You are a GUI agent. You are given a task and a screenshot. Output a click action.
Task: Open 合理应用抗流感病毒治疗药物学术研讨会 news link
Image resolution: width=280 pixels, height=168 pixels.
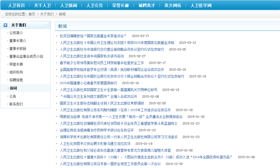[x=97, y=130]
